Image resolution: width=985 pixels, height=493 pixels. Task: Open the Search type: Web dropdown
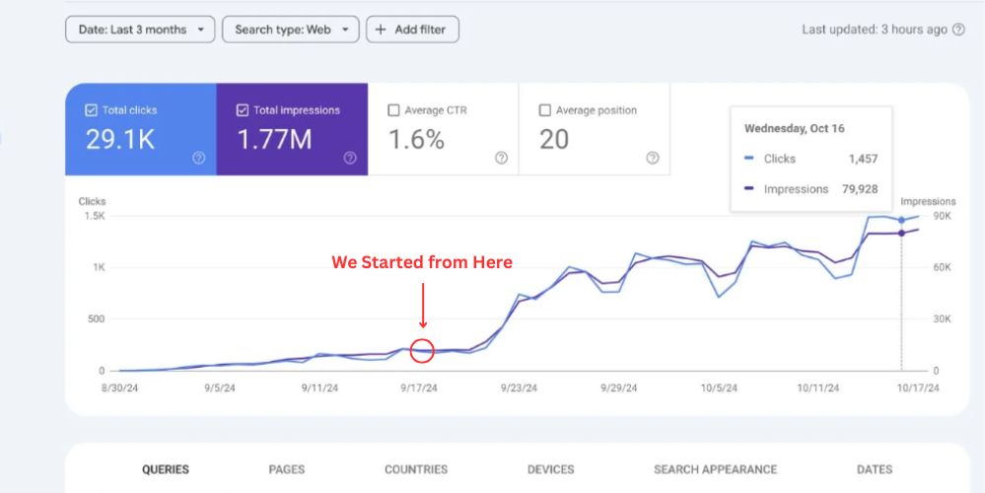290,30
